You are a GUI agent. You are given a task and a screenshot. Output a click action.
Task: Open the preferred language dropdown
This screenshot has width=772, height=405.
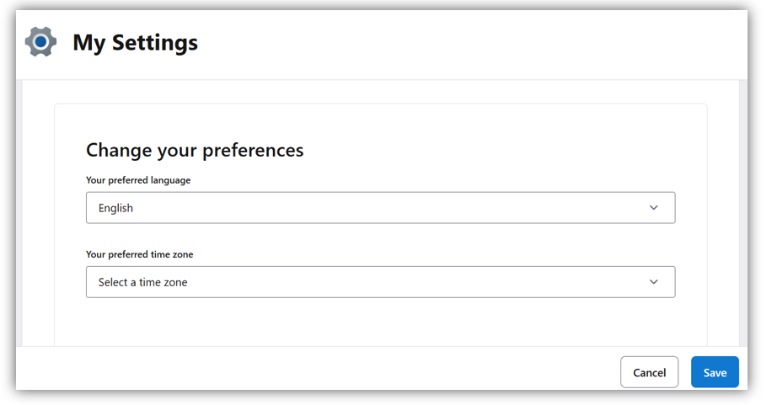379,208
